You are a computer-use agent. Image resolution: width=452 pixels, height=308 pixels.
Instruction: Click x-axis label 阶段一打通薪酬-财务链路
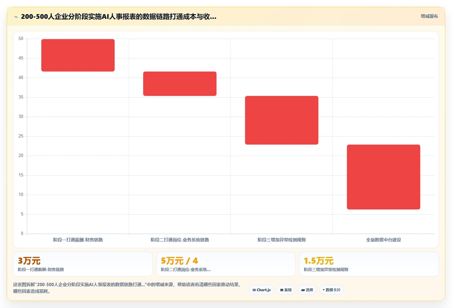(x=78, y=240)
